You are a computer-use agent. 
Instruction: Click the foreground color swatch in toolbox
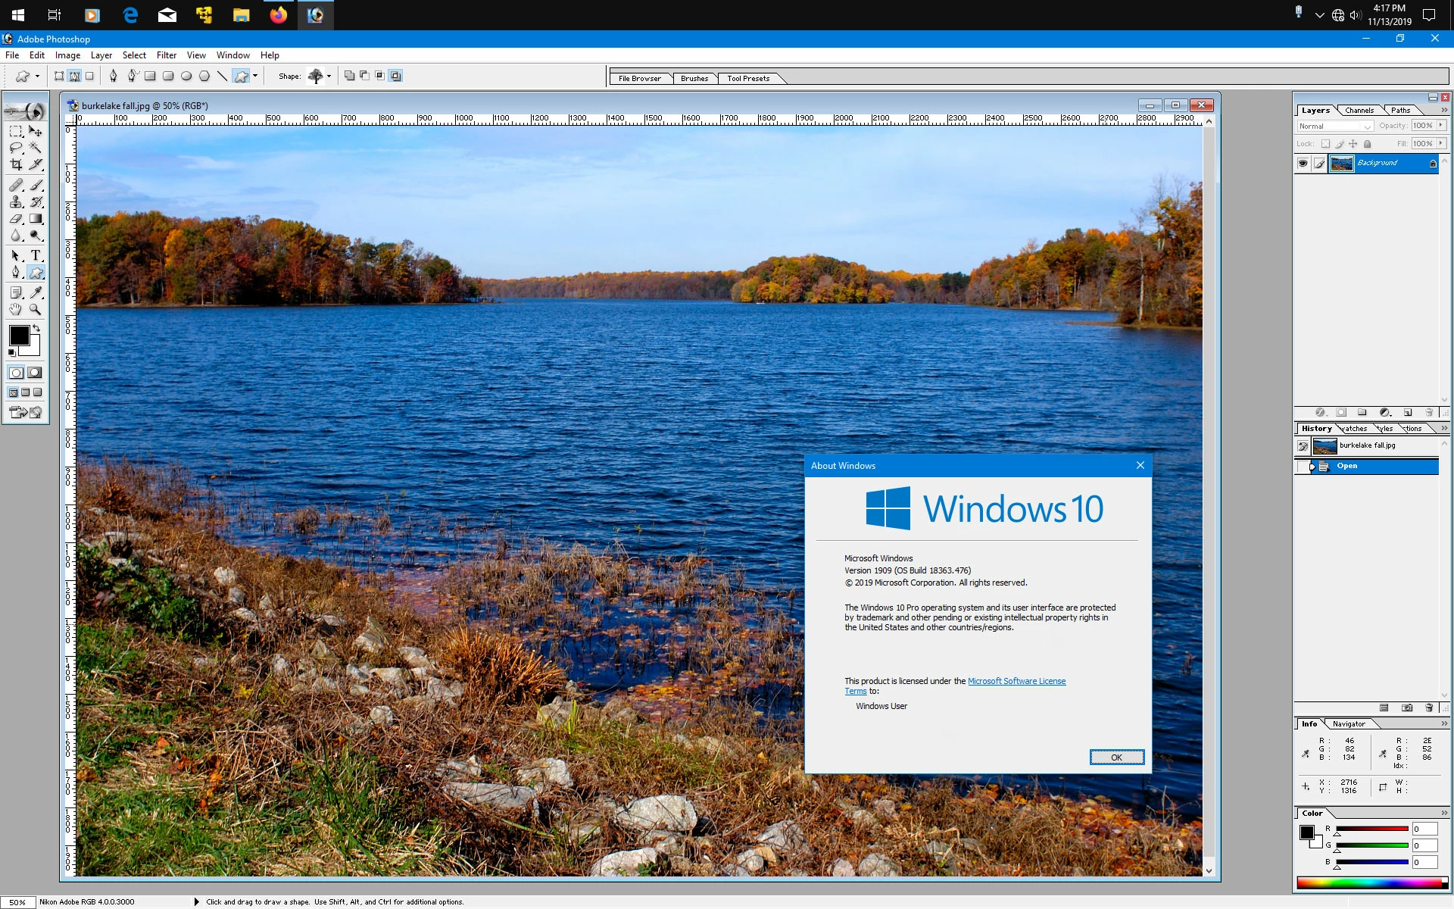pos(19,336)
